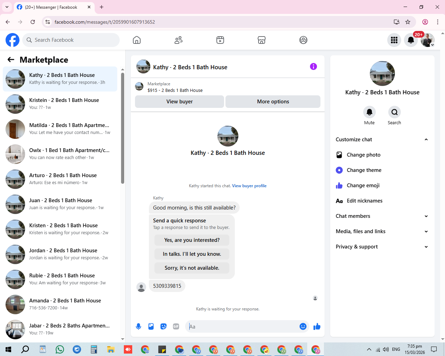Open a new browser tab
Viewport: 445px width, 356px height.
pos(102,7)
